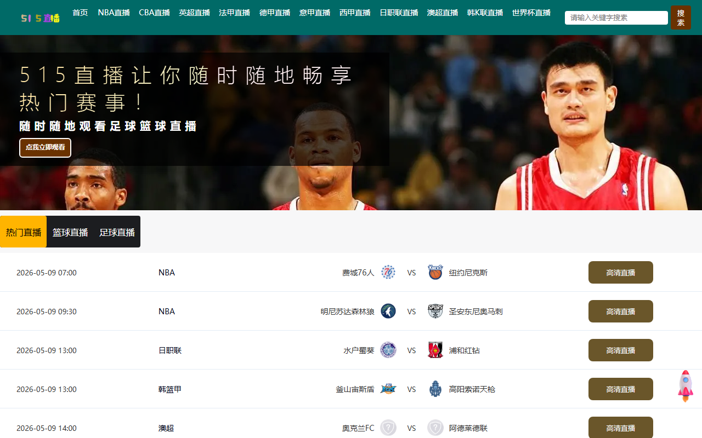The height and width of the screenshot is (438, 702).
Task: Click the New York Knicks team logo
Action: point(435,272)
